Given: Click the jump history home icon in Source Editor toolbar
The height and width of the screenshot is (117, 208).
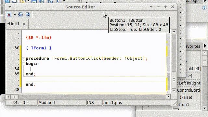Looking at the screenshot, I should click(x=9, y=14).
